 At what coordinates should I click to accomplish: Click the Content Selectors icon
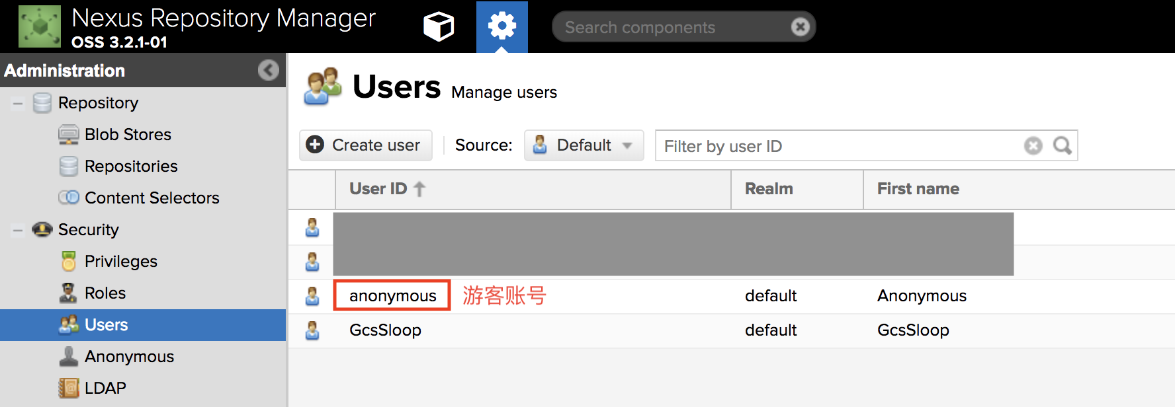point(68,198)
